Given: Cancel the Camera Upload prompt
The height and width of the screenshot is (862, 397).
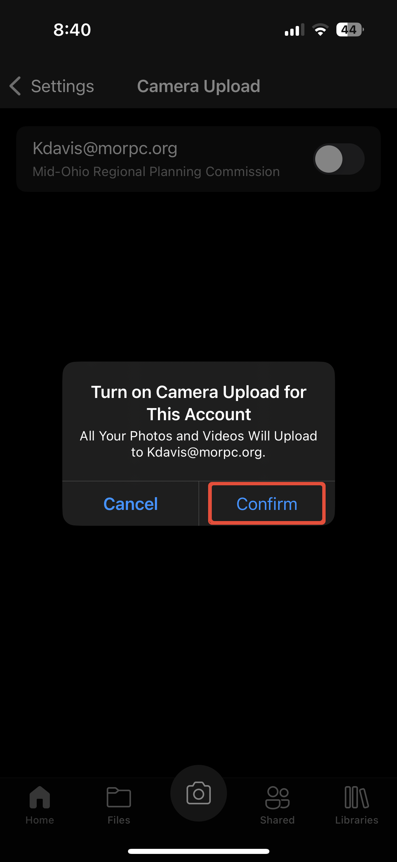Looking at the screenshot, I should coord(131,504).
